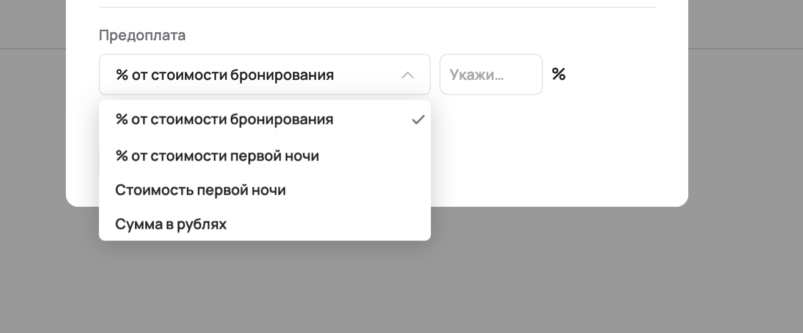Click the divider line above "Предоплата"
The height and width of the screenshot is (333, 803).
point(376,7)
